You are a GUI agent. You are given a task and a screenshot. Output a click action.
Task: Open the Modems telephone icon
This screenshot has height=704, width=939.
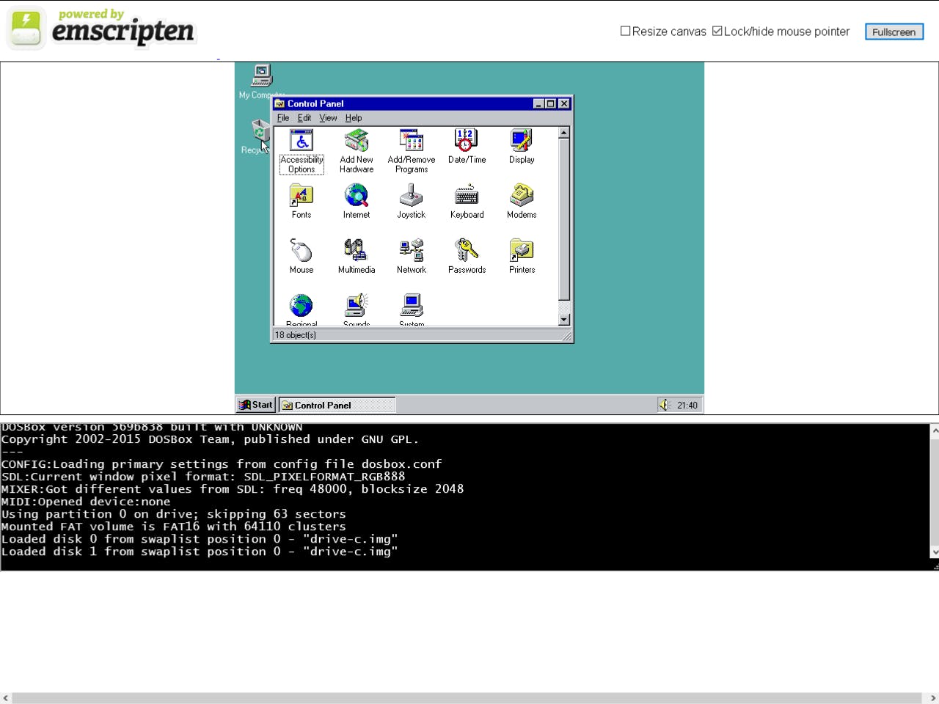[522, 195]
